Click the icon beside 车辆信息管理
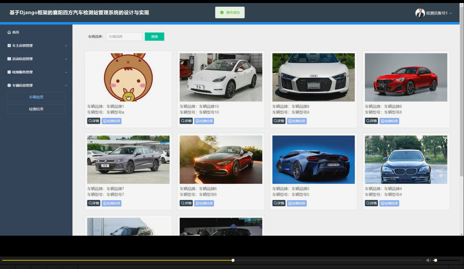The height and width of the screenshot is (269, 464). [x=9, y=85]
